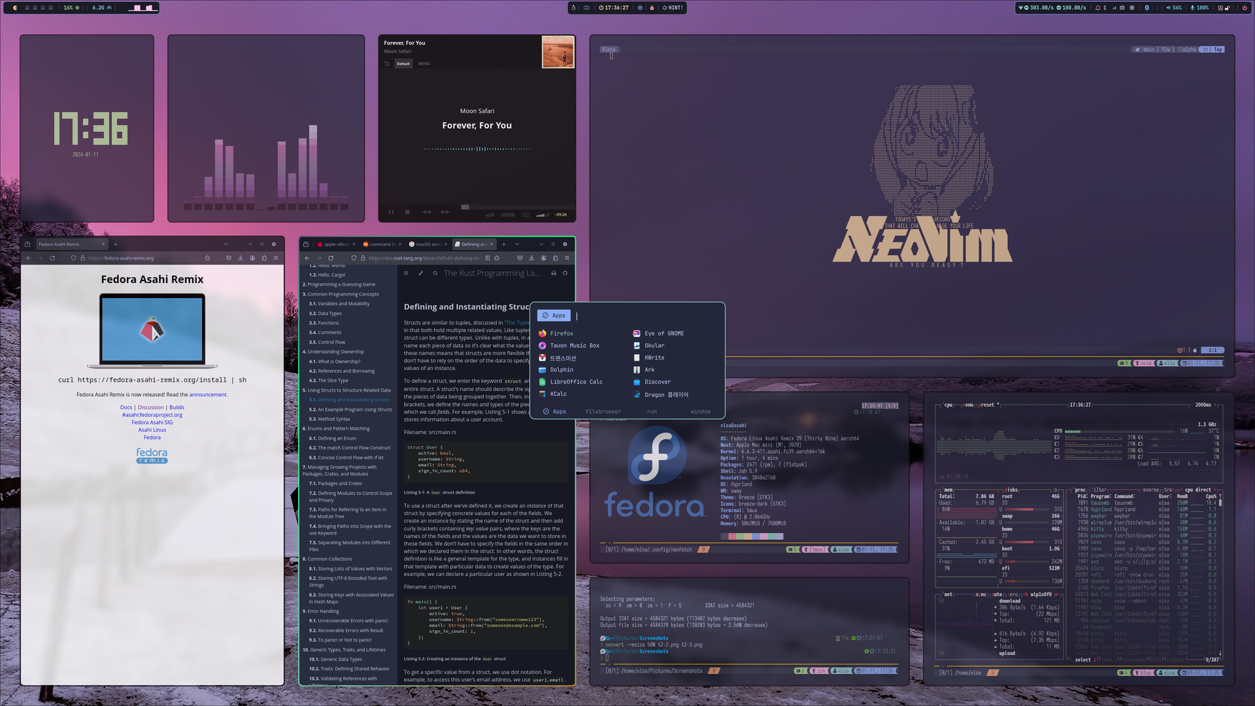Open the Rust book theme paintbrush picker
The height and width of the screenshot is (706, 1255).
(x=420, y=273)
